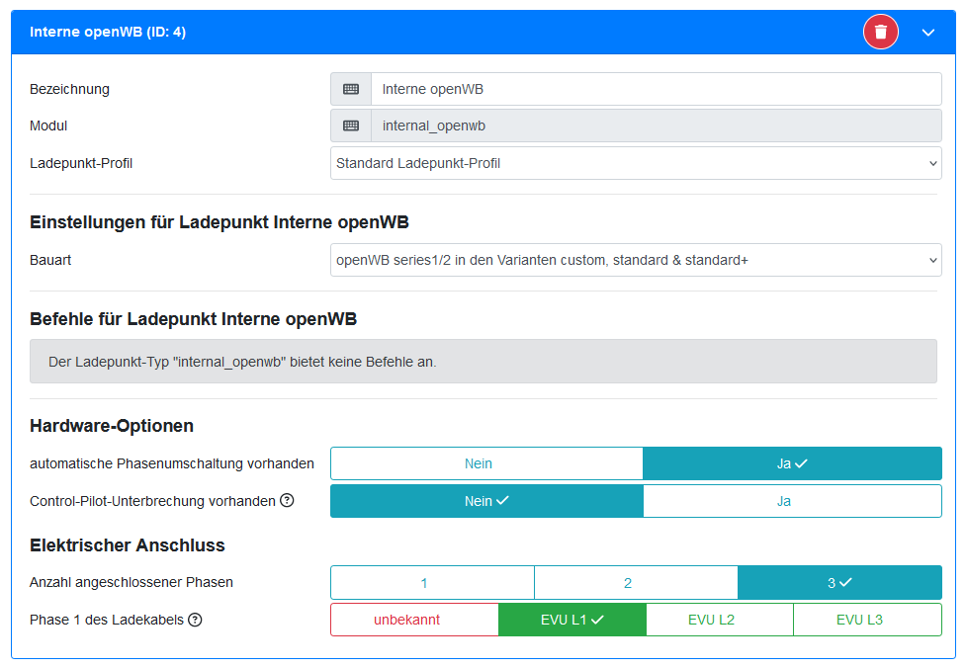
Task: Click the red delete trash icon
Action: [880, 33]
